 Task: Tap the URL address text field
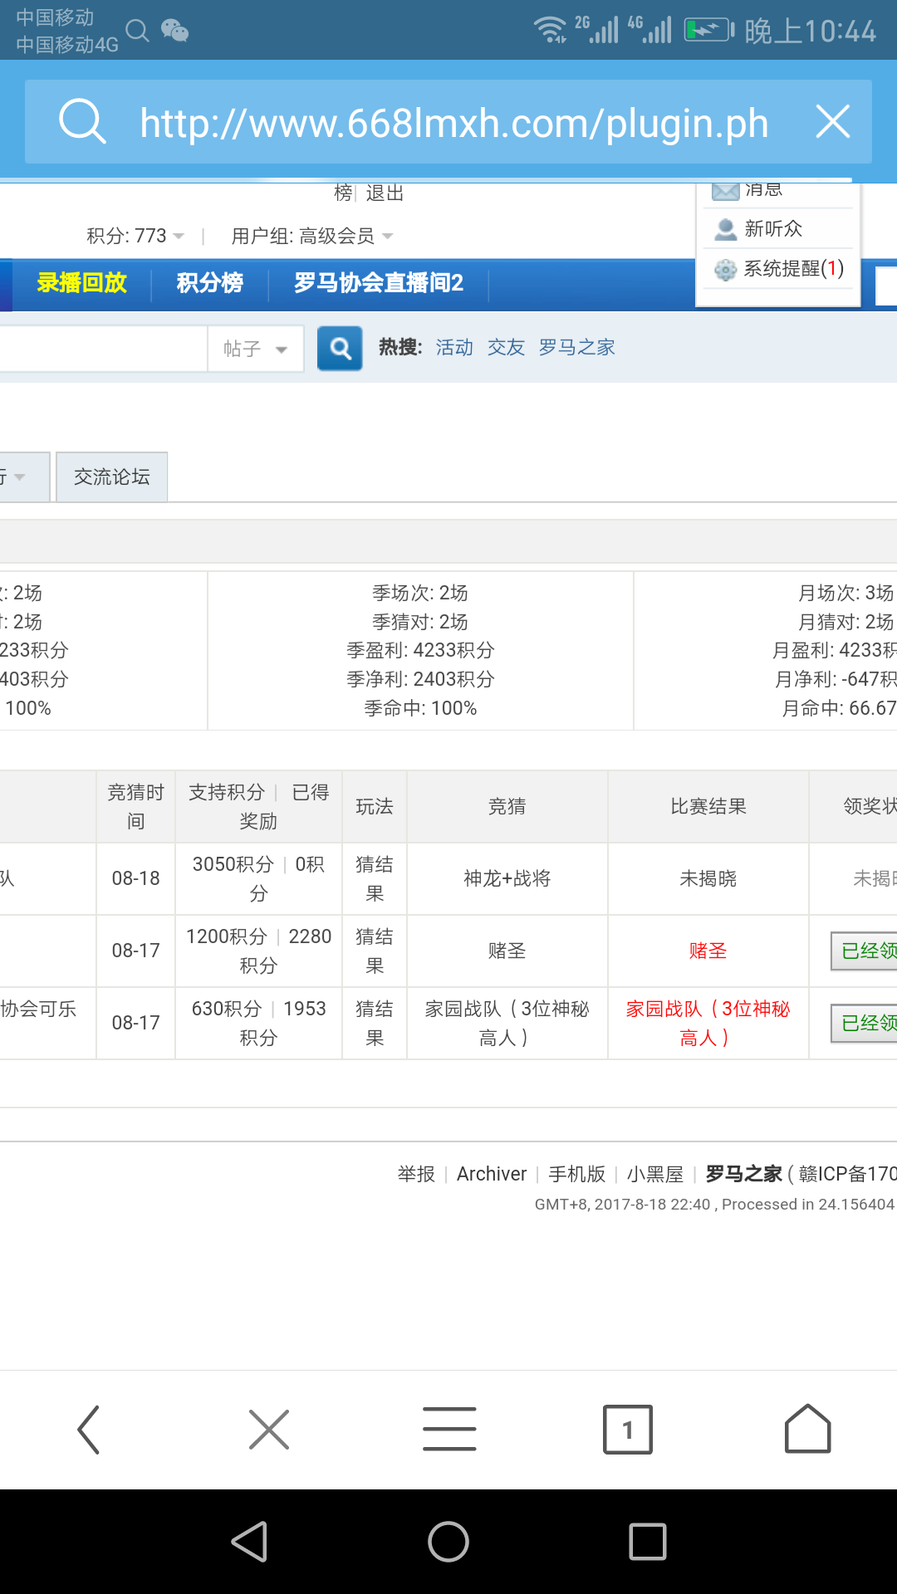click(x=453, y=123)
